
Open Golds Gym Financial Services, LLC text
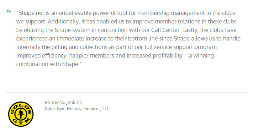pos(77,109)
